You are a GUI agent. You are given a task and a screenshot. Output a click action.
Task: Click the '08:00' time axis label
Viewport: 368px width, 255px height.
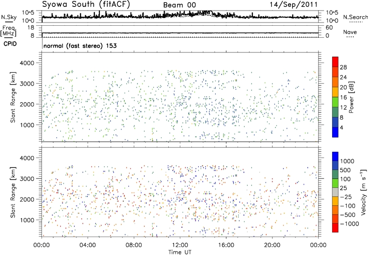(134, 245)
